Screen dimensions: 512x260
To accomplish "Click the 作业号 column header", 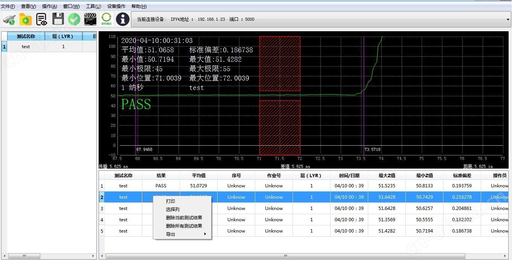I will click(x=274, y=176).
